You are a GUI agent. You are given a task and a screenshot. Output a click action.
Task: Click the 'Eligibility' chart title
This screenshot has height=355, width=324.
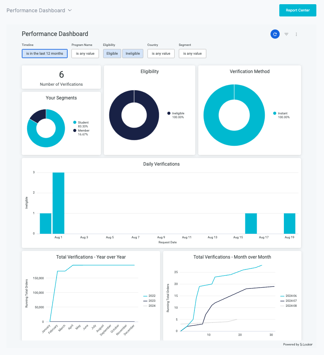point(150,72)
